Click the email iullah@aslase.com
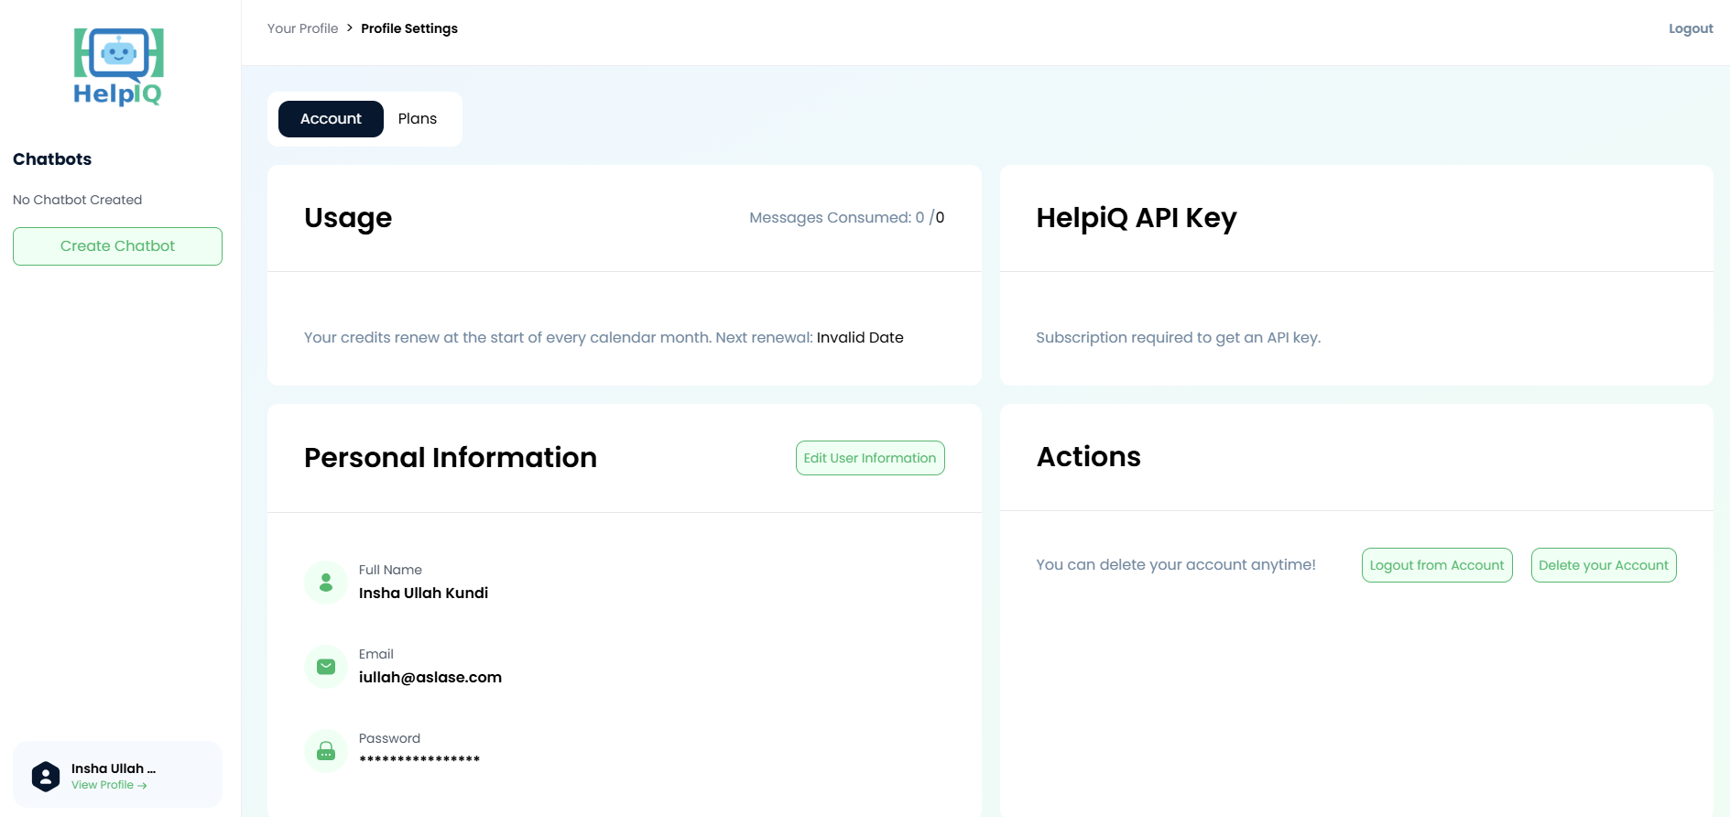Image resolution: width=1730 pixels, height=817 pixels. [430, 677]
